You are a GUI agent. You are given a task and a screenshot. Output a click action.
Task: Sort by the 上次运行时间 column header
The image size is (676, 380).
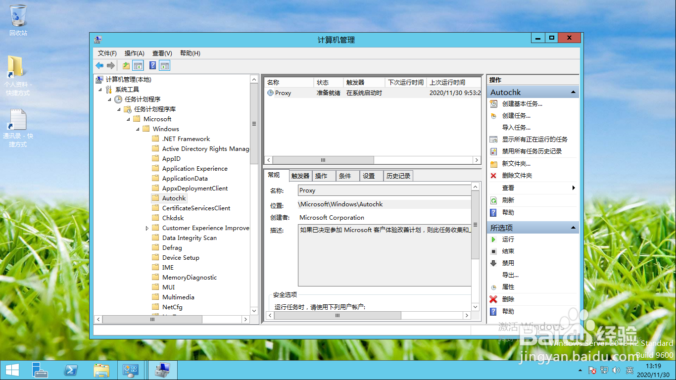454,83
